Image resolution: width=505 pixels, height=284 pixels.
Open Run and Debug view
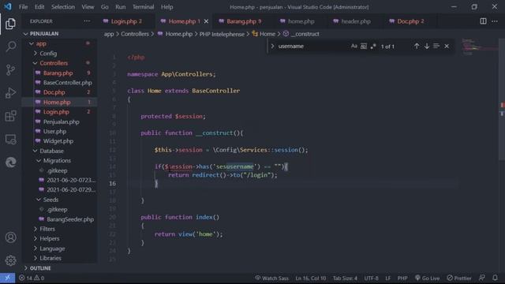coord(10,93)
